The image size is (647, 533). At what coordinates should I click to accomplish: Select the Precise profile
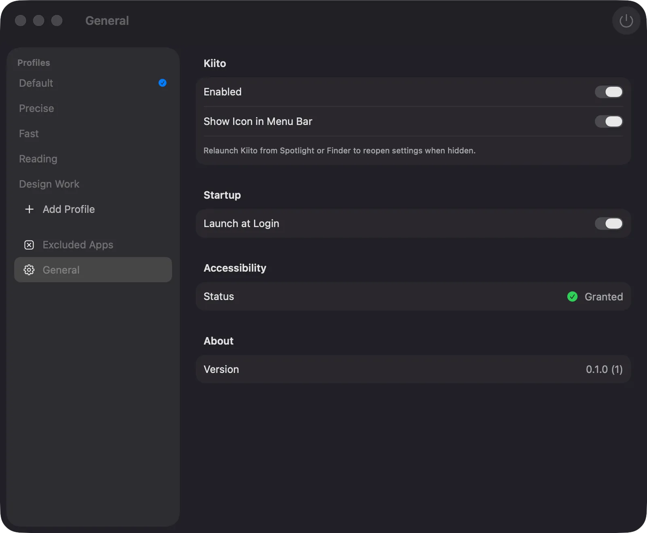93,108
